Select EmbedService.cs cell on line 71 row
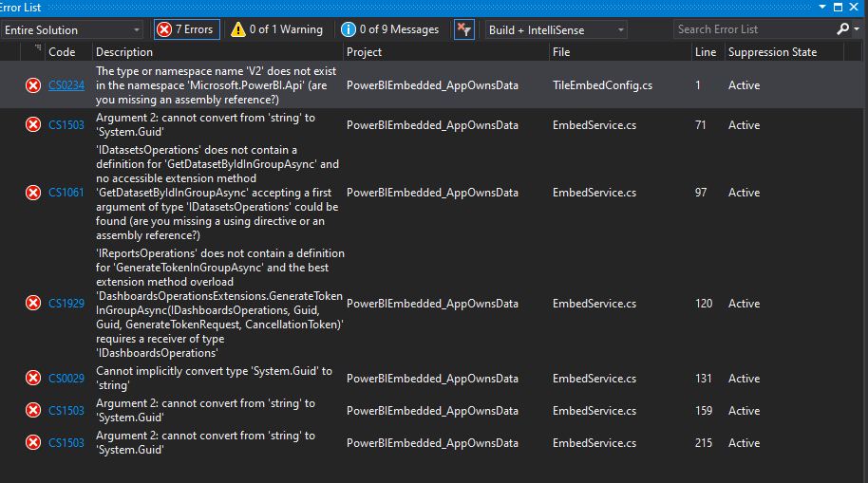The width and height of the screenshot is (868, 483). click(x=594, y=125)
